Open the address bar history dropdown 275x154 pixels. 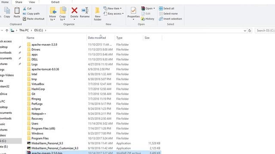[245, 30]
